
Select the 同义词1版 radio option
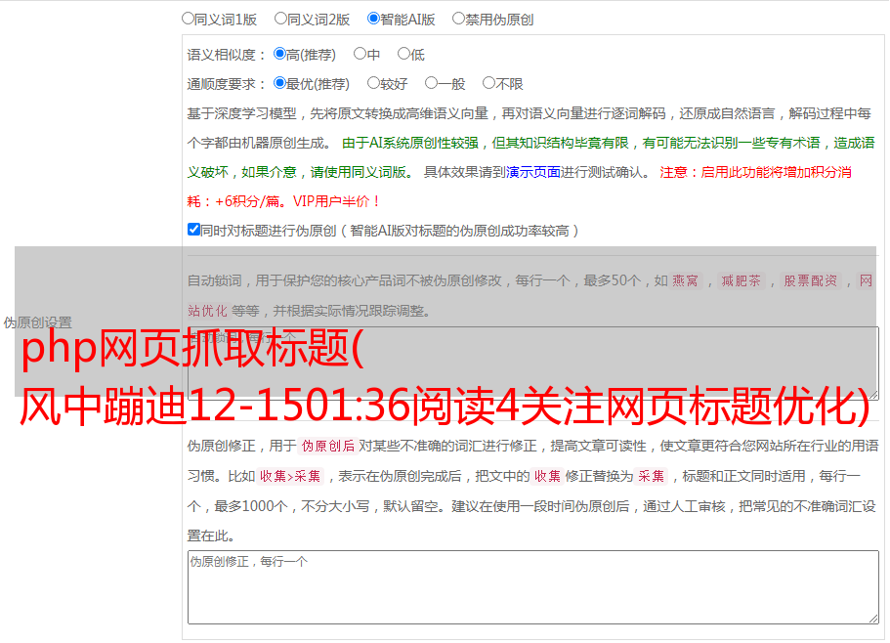point(188,19)
